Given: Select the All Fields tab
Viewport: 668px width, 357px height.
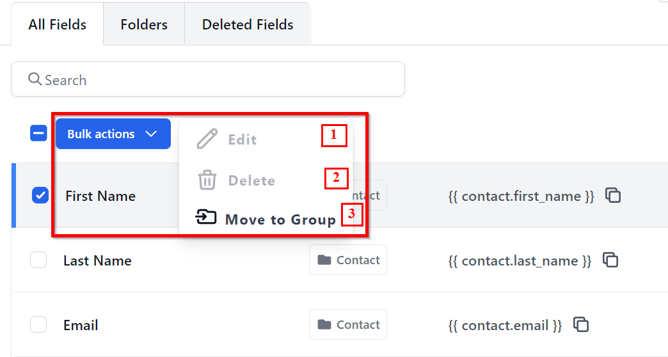Looking at the screenshot, I should click(x=58, y=25).
